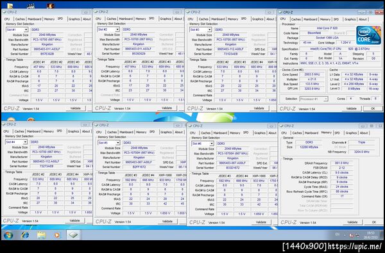
Task: Click 'PC3-10700H' max bandwidth in Slot #5 window
Action: 139,152
